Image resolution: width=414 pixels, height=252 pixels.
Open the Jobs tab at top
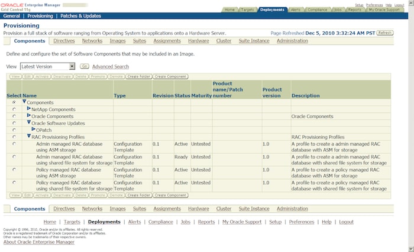pos(338,9)
